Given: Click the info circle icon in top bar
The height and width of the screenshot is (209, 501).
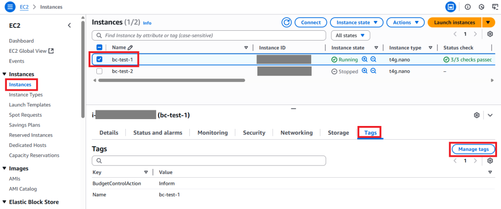Looking at the screenshot, I should click(467, 7).
